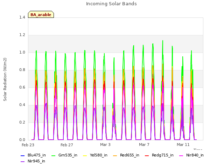This screenshot has height=168, width=224.
Task: Click the 0.6 y-axis tick label
Action: (x=22, y=87)
